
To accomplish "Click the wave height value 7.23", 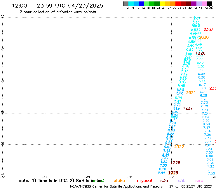I will coord(211,166).
